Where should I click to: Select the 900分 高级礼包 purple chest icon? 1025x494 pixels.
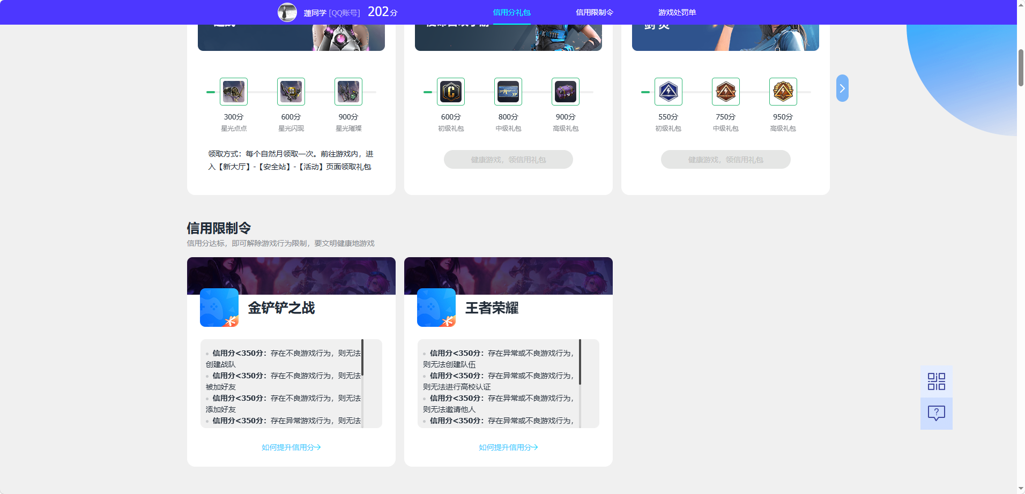point(566,92)
